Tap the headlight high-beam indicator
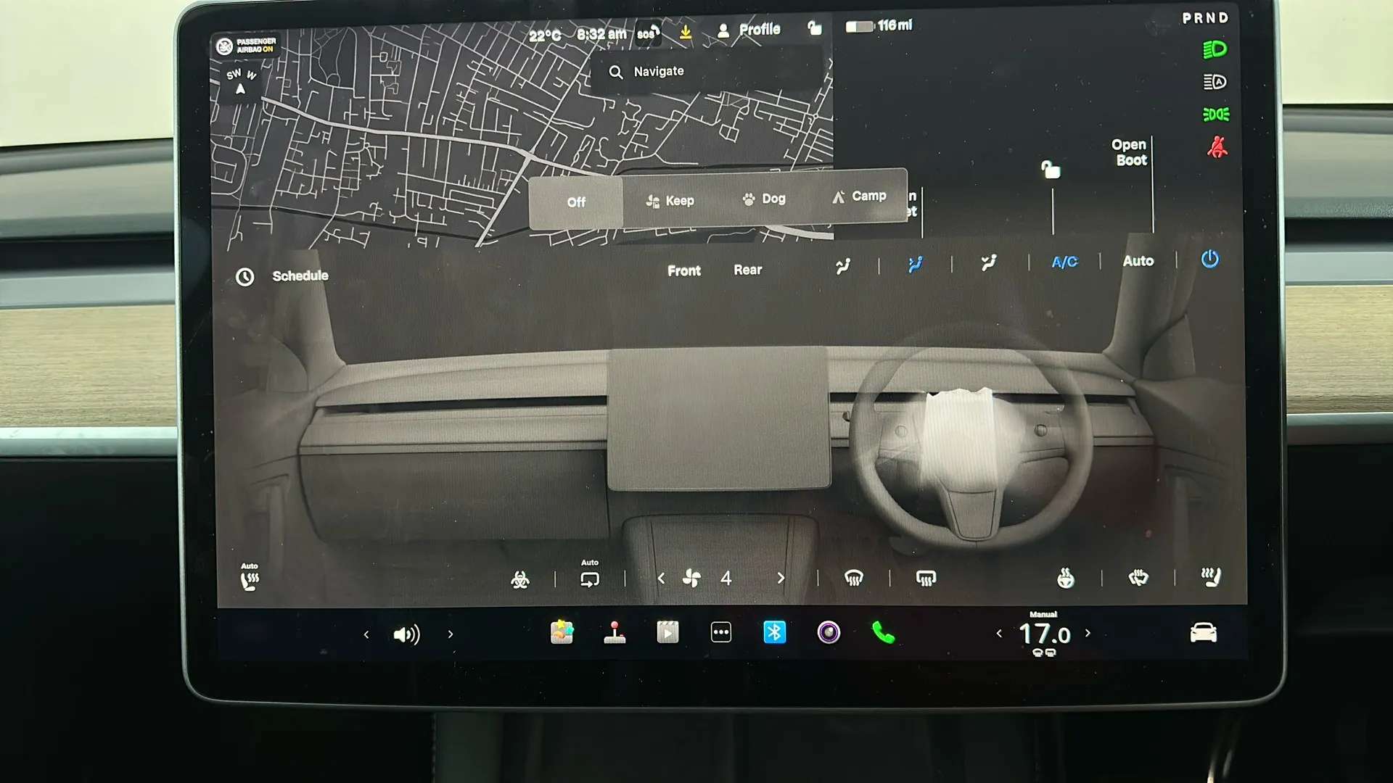This screenshot has width=1393, height=783. pos(1215,50)
